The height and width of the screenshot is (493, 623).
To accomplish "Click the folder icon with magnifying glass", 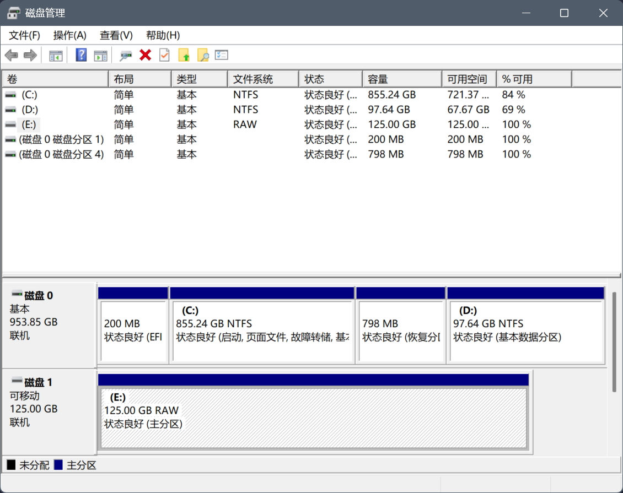I will [203, 55].
